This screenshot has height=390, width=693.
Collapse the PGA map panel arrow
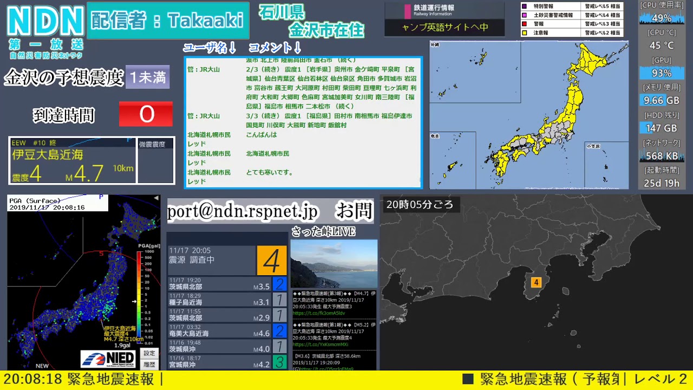click(x=156, y=199)
